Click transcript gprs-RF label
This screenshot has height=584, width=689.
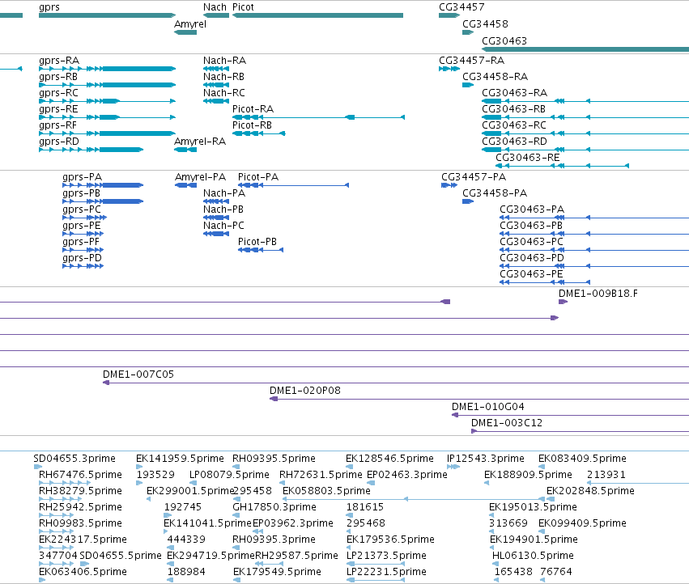(x=57, y=125)
